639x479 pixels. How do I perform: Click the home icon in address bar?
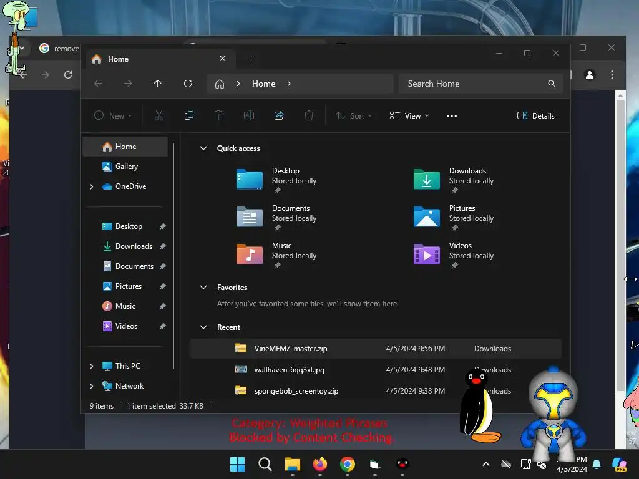(x=220, y=84)
